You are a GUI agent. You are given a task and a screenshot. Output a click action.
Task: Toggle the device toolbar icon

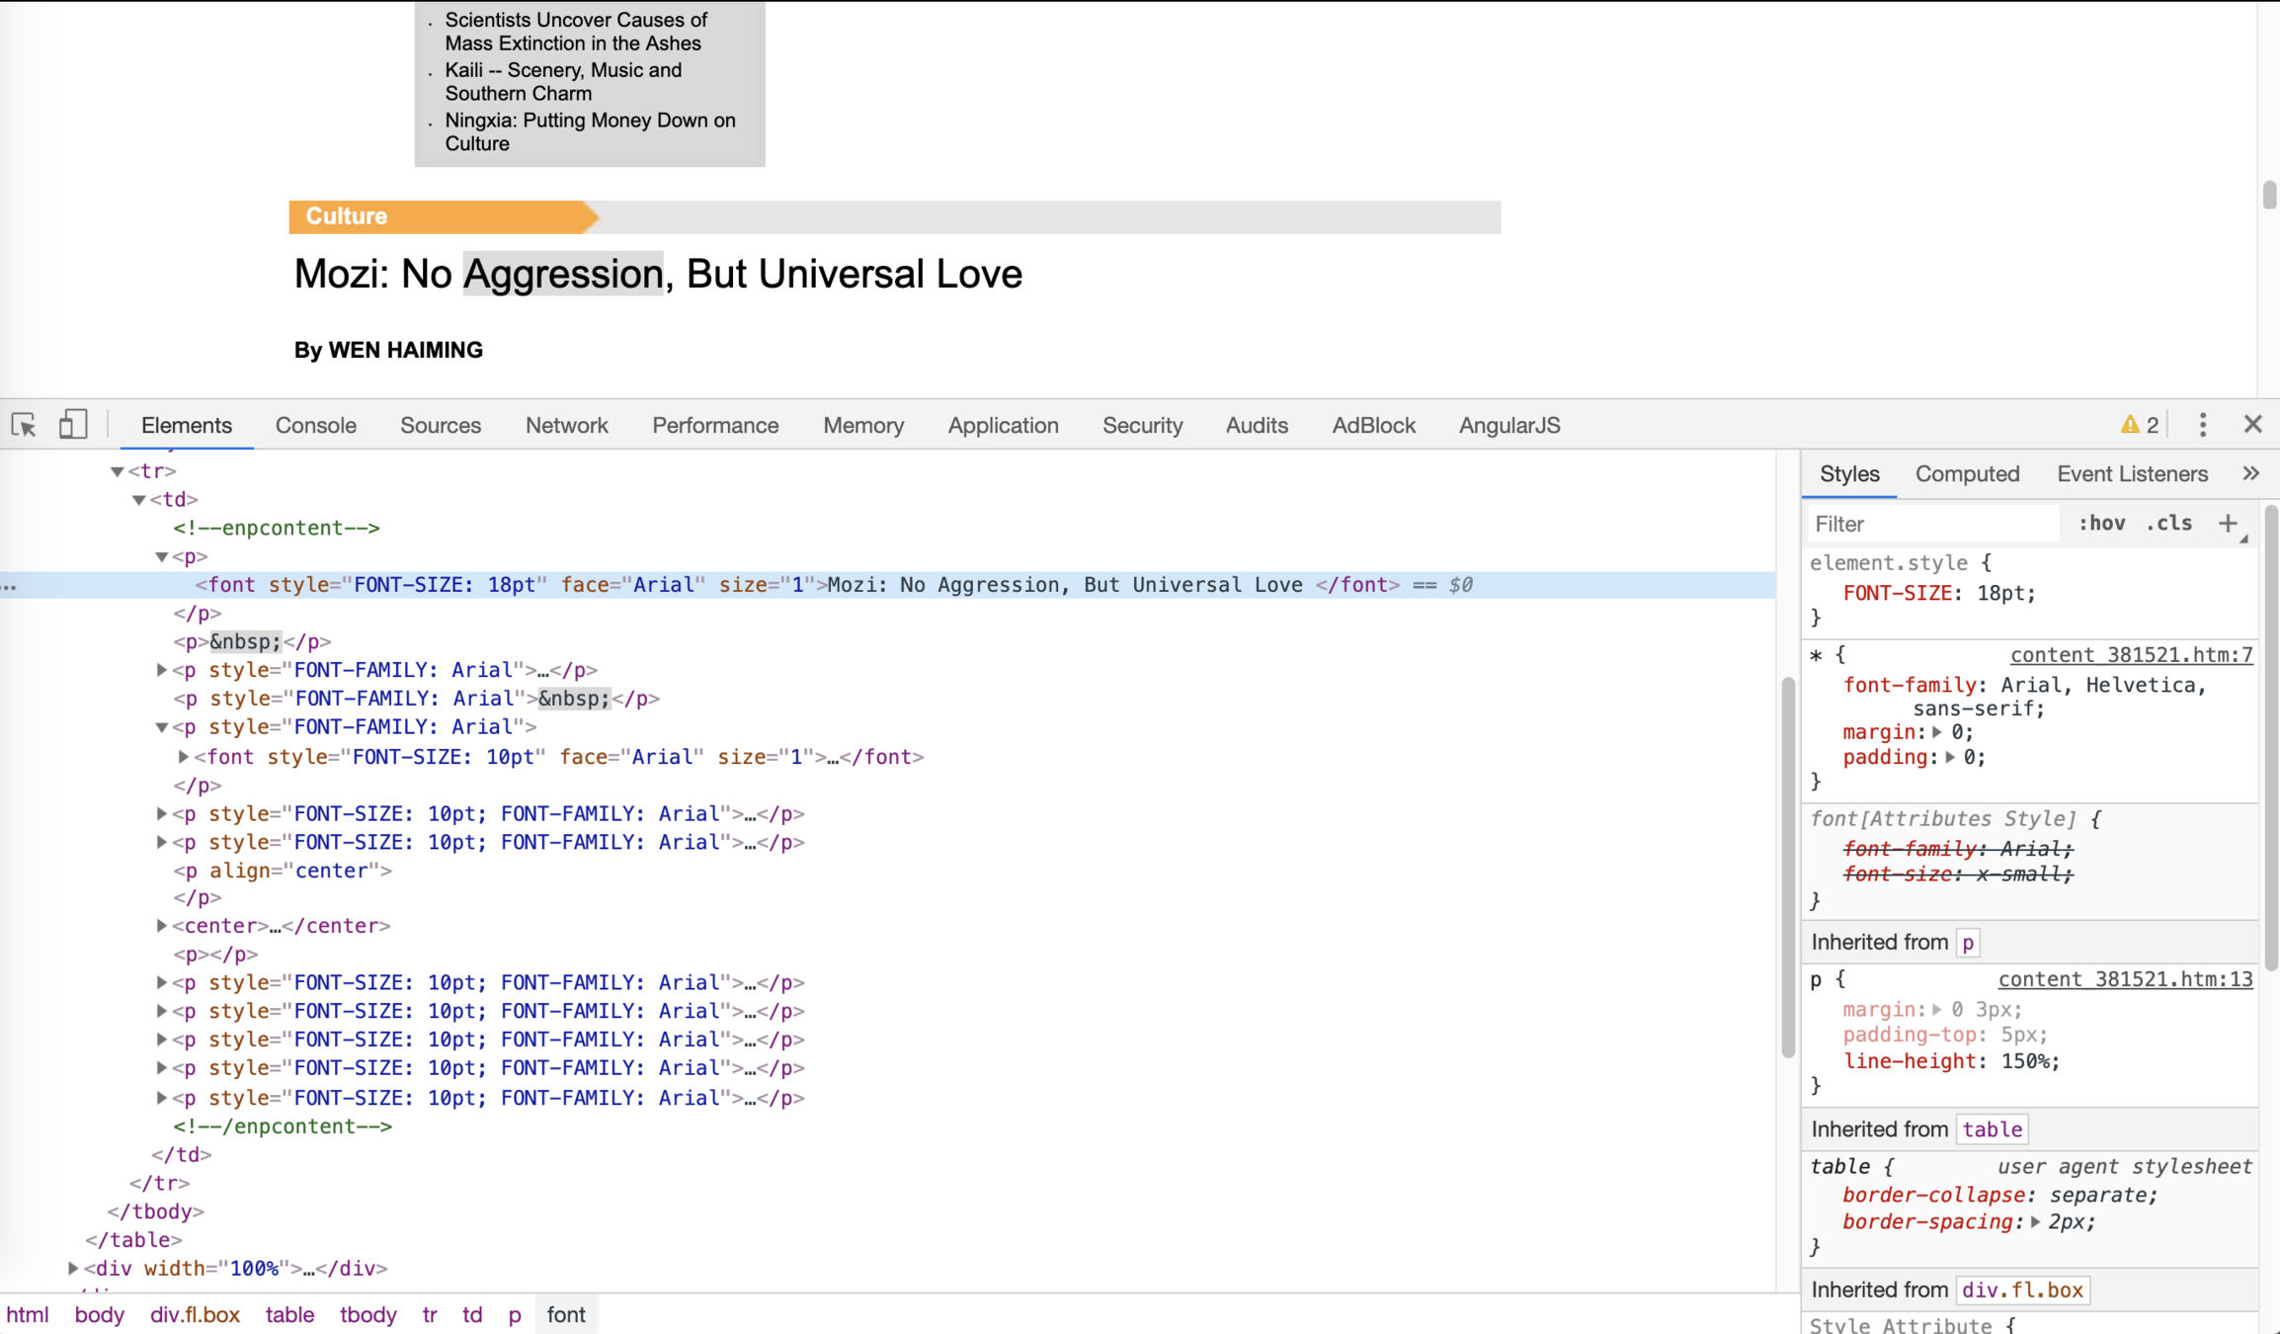72,425
